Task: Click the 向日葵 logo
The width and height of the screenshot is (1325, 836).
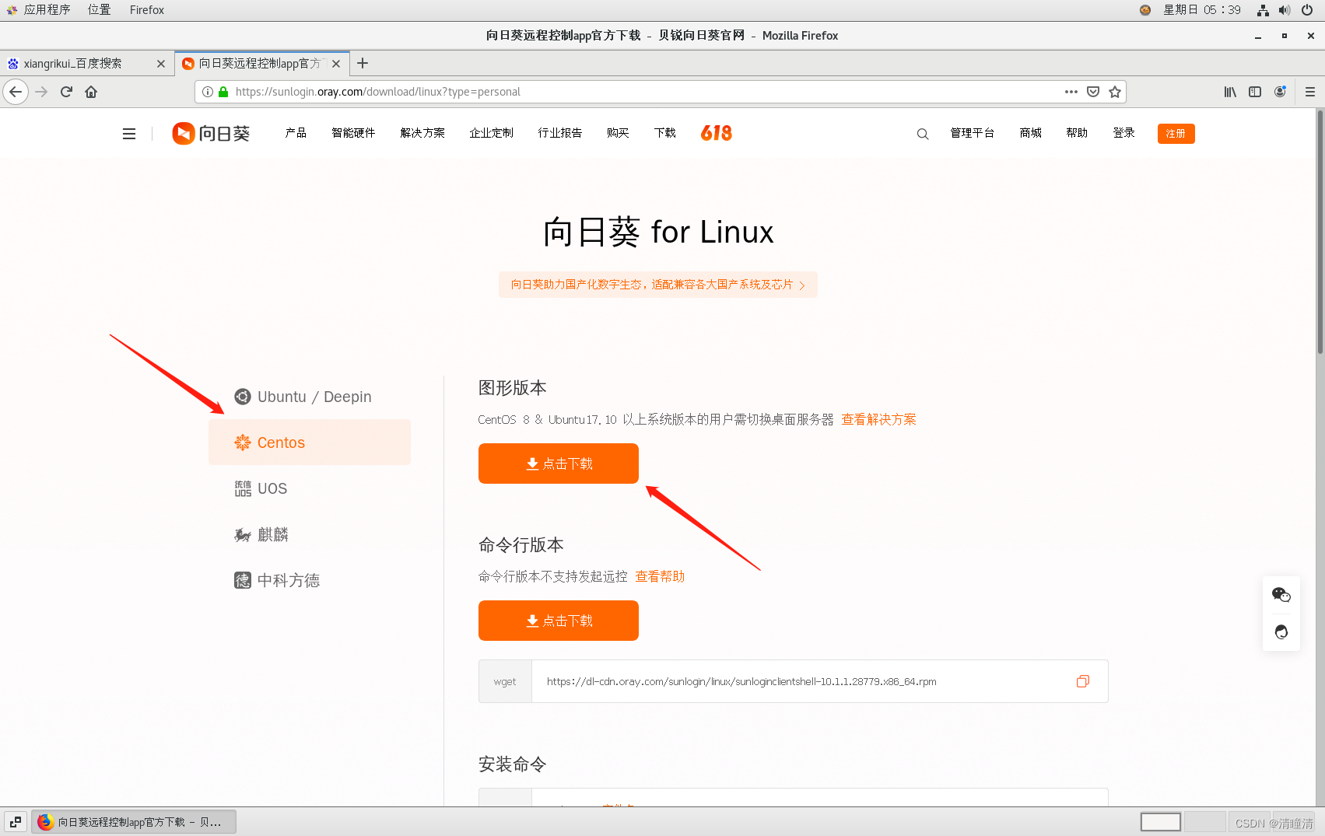Action: [211, 134]
